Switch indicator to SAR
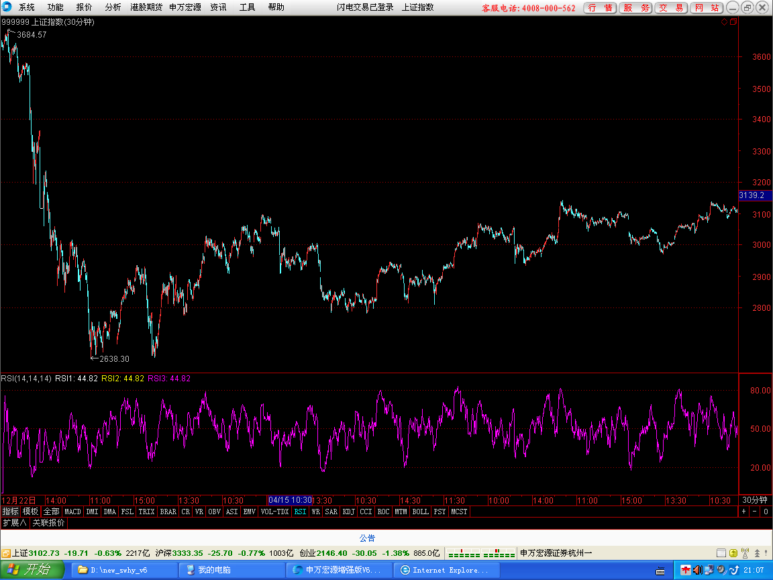 click(x=331, y=512)
